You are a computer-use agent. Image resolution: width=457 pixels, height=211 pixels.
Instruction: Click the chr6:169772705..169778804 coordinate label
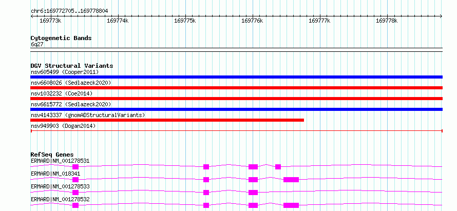(x=69, y=11)
